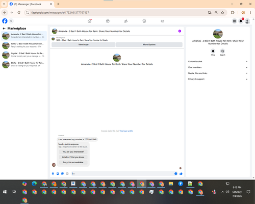Screen dimensions: 255x204
Task: Select Elisha chat in Marketplace list
Action: click(x=24, y=64)
